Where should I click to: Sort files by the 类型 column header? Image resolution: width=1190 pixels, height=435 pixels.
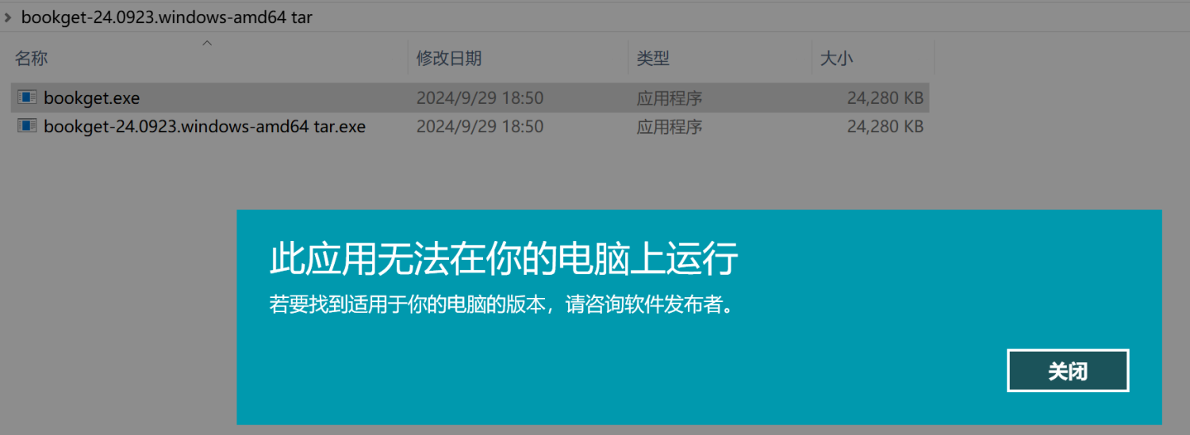tap(653, 59)
